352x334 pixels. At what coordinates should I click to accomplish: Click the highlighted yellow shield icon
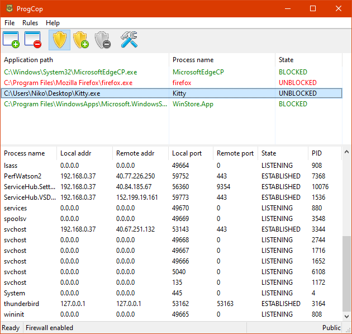tap(59, 40)
